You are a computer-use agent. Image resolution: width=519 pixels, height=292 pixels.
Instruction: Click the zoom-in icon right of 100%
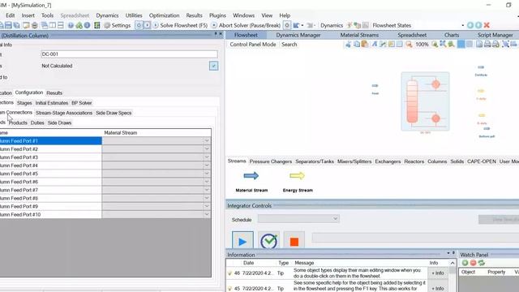click(x=435, y=44)
